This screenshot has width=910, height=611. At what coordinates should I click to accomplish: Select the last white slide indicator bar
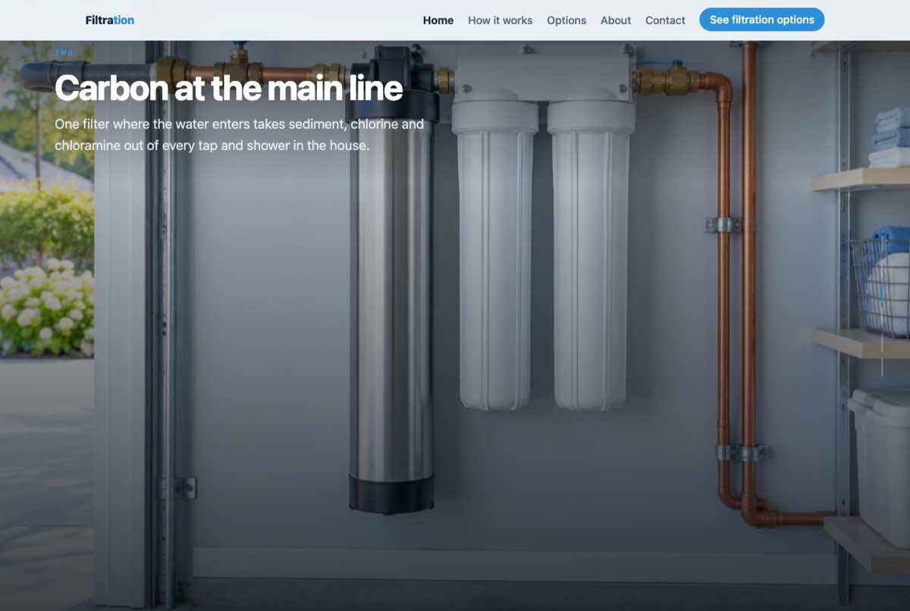882,367
